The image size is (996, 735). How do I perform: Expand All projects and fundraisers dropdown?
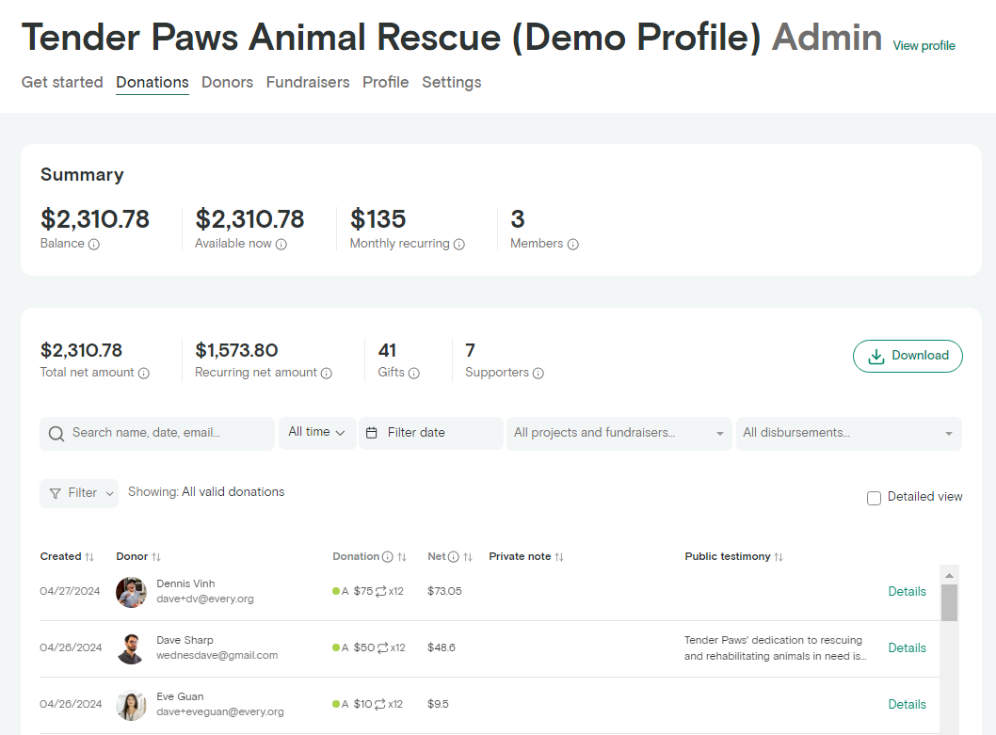coord(618,434)
